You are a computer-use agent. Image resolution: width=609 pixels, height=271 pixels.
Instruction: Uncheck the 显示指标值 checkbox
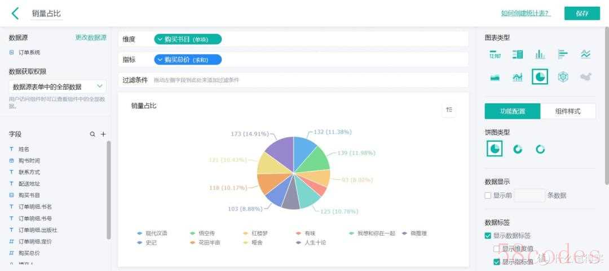point(496,261)
